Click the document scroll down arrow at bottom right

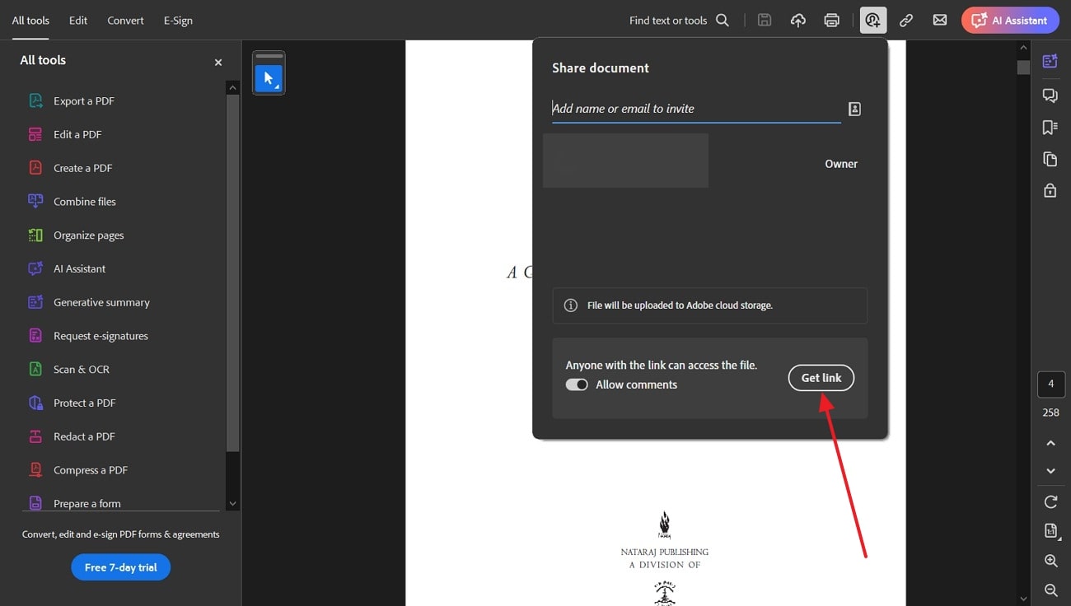(1023, 599)
